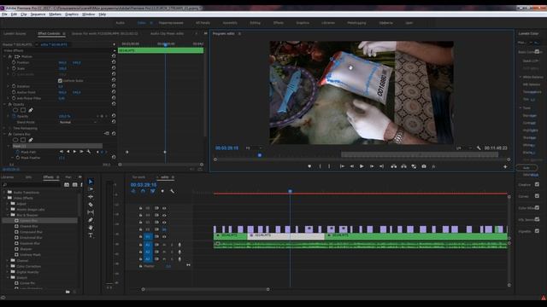Switch to the Lumetri Scopes tab
The image size is (547, 307).
coord(15,33)
